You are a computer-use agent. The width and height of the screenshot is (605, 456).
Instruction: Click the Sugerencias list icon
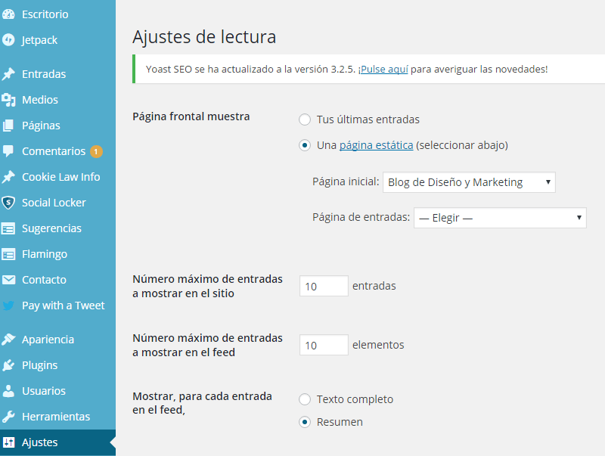point(8,228)
